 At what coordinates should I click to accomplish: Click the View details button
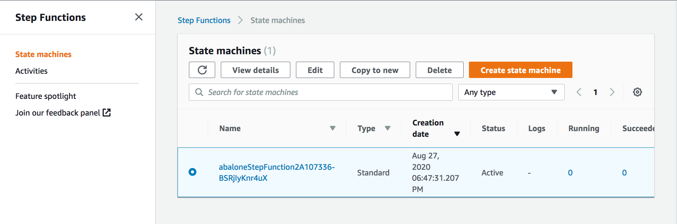pyautogui.click(x=256, y=70)
